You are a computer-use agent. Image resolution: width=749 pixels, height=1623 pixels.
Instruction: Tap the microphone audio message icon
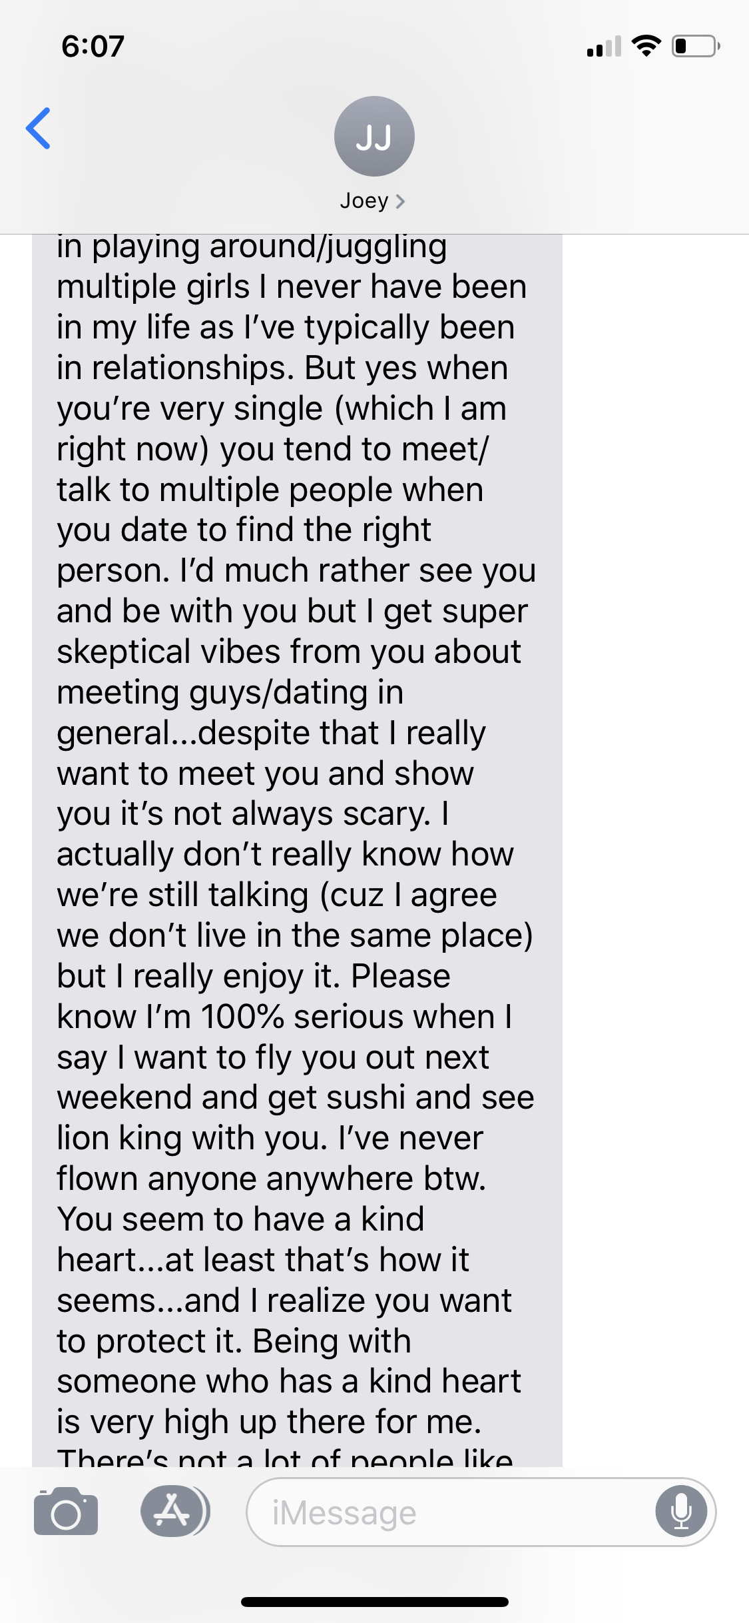pyautogui.click(x=681, y=1512)
